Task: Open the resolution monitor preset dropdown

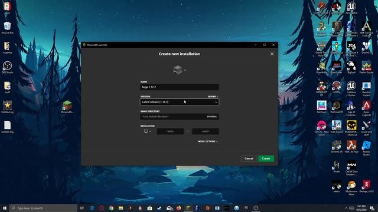Action: [x=148, y=131]
